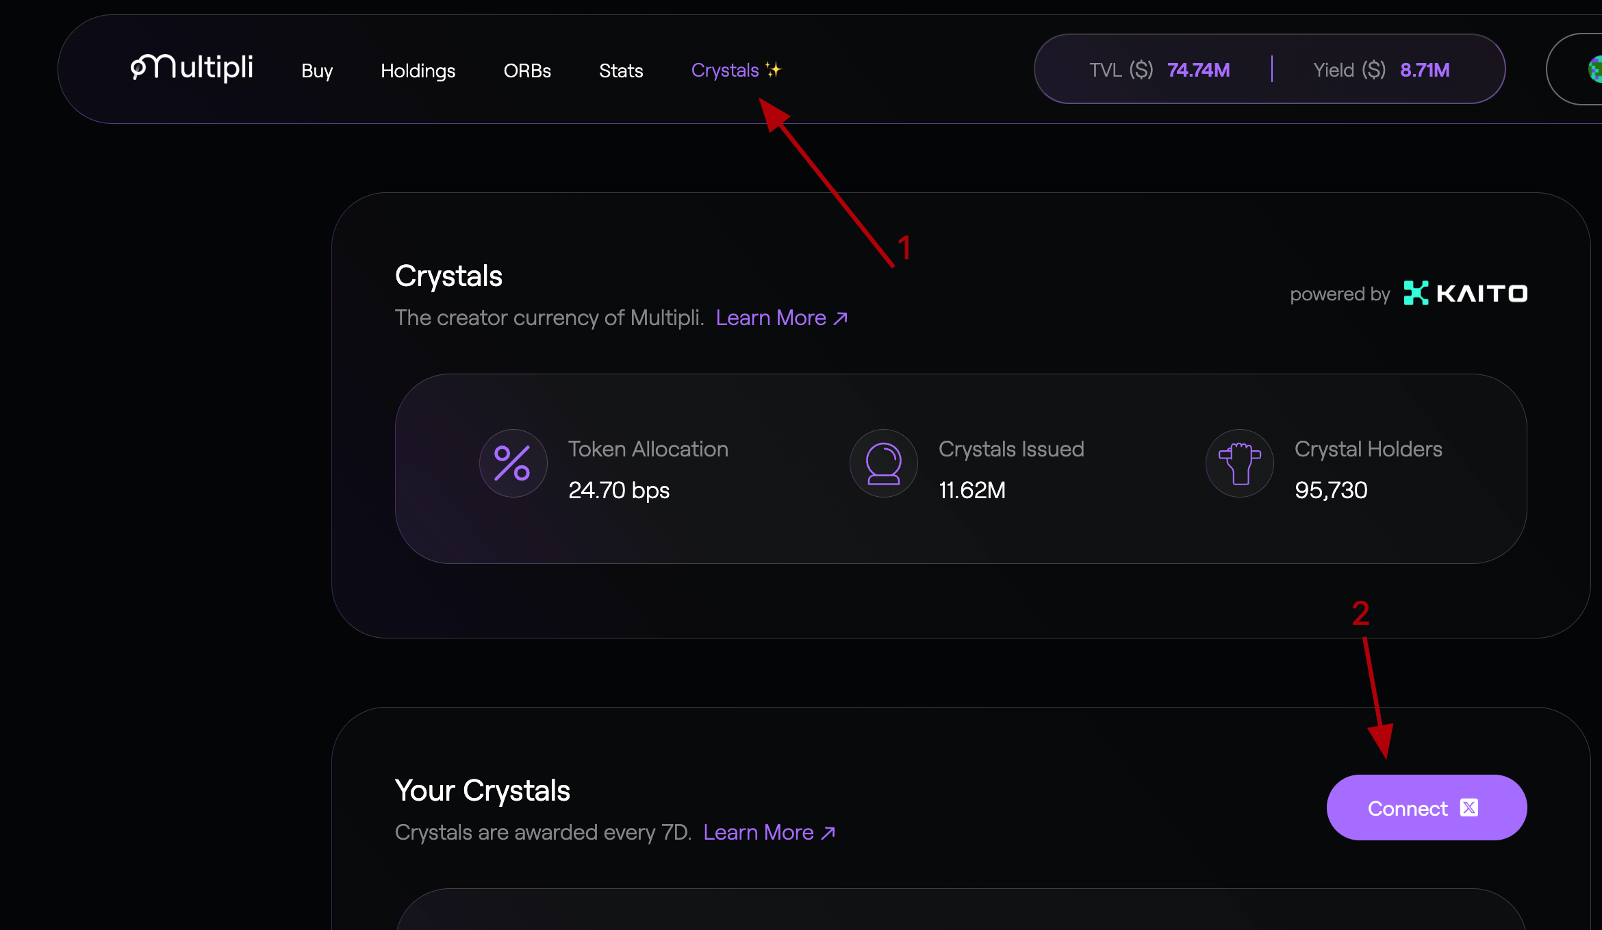Open the wallet avatar at top right
The width and height of the screenshot is (1602, 930).
(1594, 69)
